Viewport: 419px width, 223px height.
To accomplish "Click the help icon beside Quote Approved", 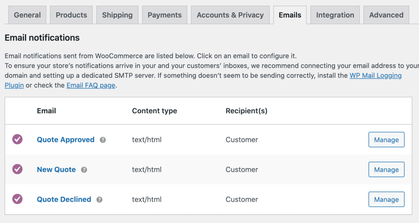I will [103, 140].
